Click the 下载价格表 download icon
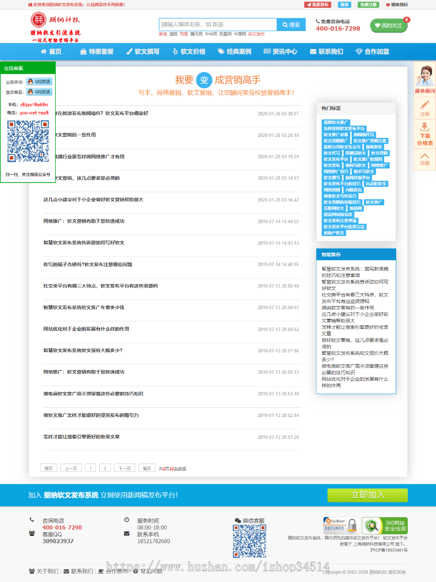The width and height of the screenshot is (436, 582). pyautogui.click(x=424, y=126)
